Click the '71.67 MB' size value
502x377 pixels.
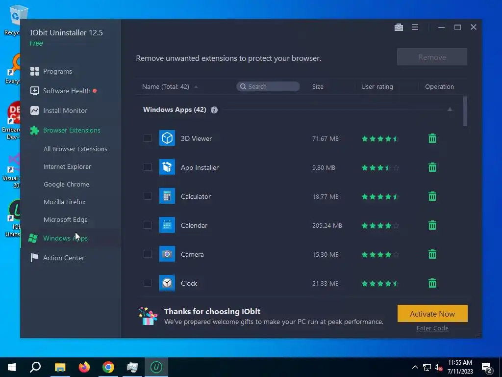[326, 139]
